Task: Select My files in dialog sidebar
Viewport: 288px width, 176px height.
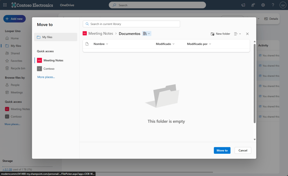Action: (x=55, y=37)
